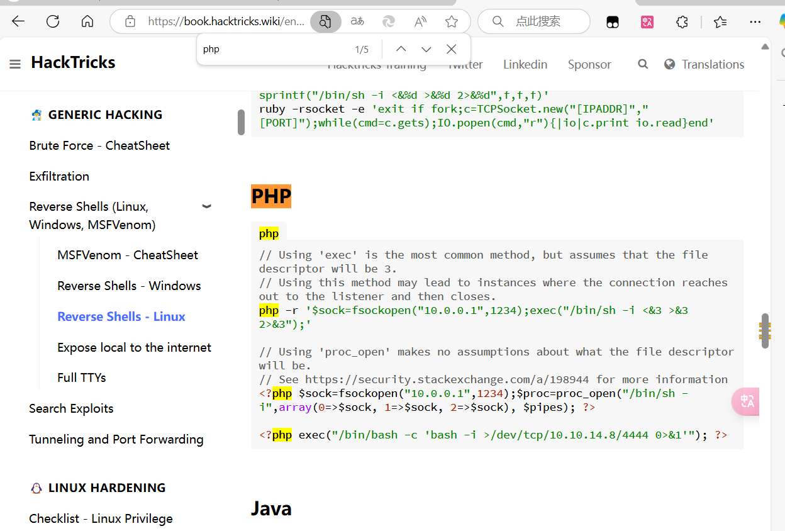Open browser settings and more menu
Image resolution: width=785 pixels, height=531 pixels.
pyautogui.click(x=755, y=22)
